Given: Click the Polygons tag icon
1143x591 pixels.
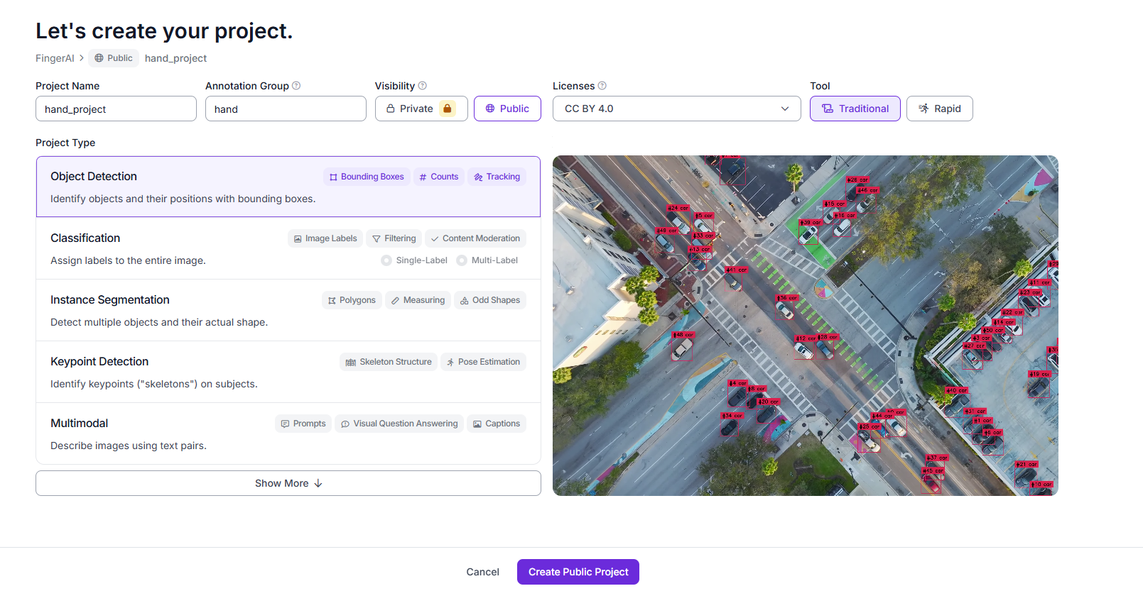Looking at the screenshot, I should point(332,301).
